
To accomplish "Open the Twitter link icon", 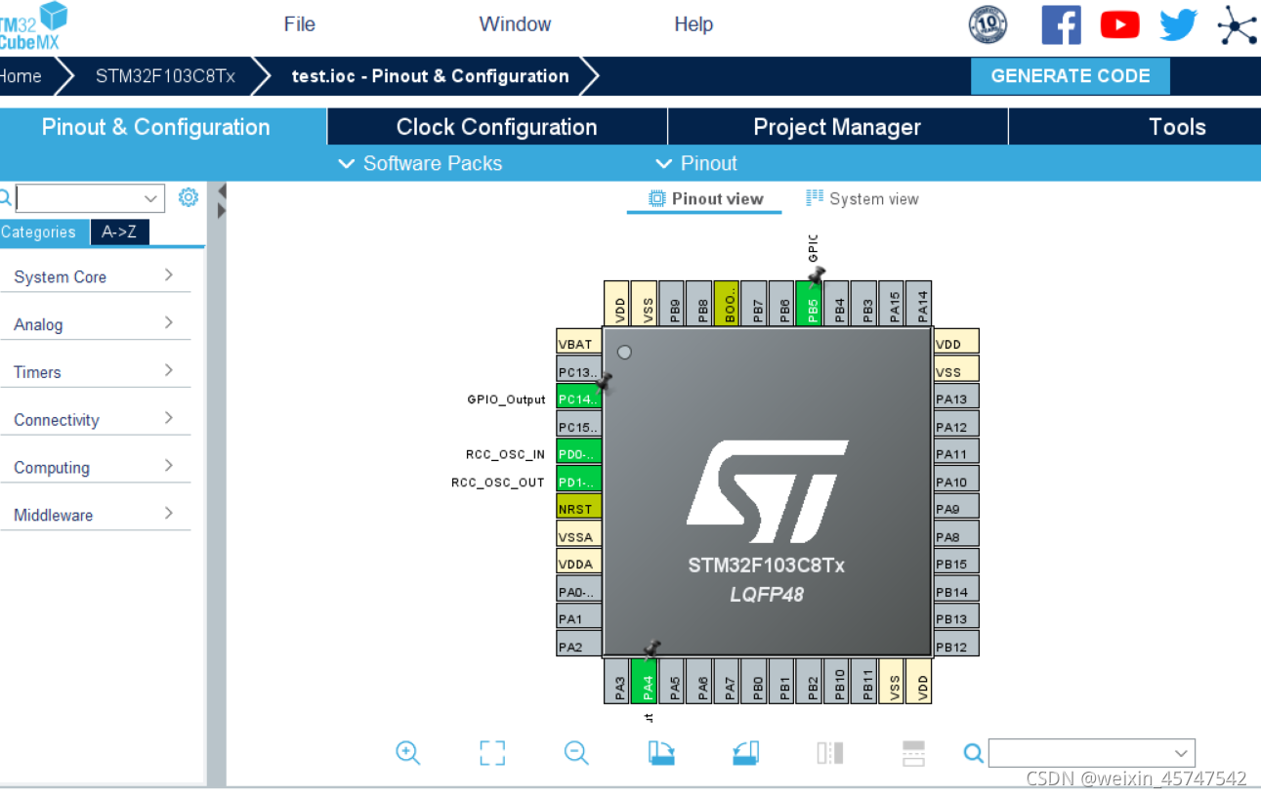I will 1178,24.
